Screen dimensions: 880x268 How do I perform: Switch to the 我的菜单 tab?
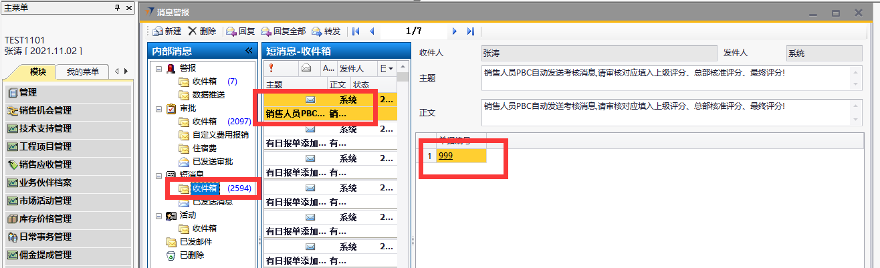coord(82,72)
